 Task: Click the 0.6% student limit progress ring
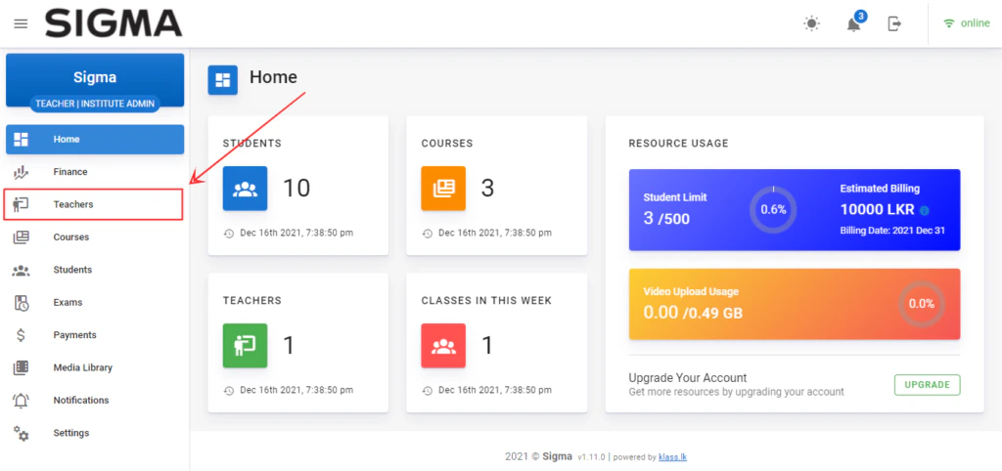click(773, 209)
